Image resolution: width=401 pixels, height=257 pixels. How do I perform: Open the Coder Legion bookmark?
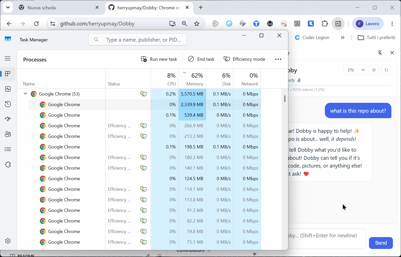point(312,38)
